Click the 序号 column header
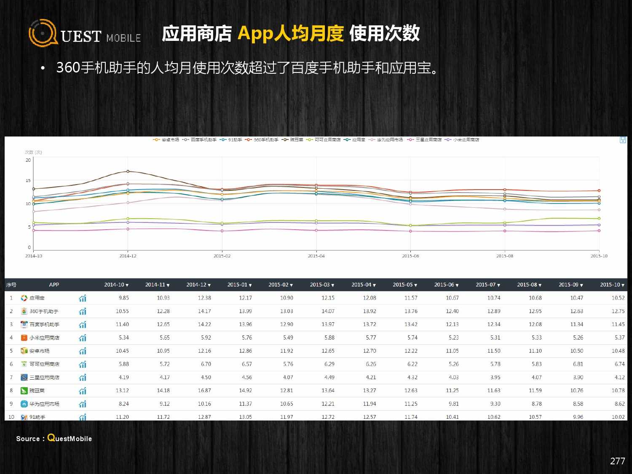Viewport: 632px width, 474px height. 11,285
